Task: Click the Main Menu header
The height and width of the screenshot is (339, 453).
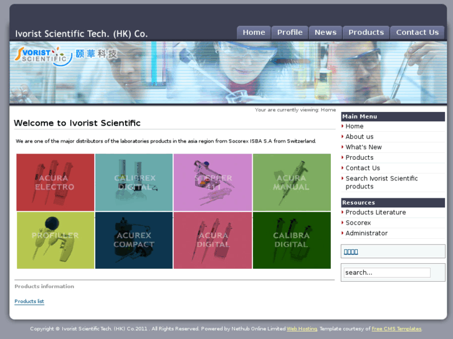Action: (393, 116)
